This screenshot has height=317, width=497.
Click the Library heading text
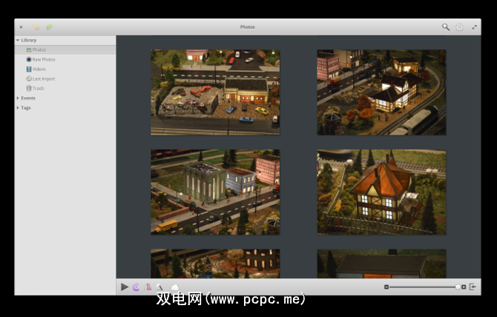[29, 40]
